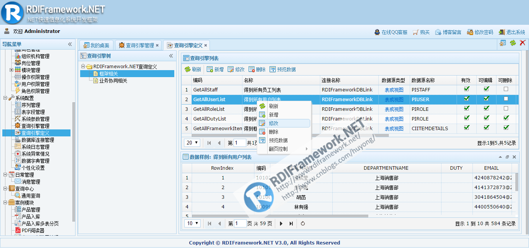Click 修改密码 to change password
529x248 pixels.
(x=480, y=32)
